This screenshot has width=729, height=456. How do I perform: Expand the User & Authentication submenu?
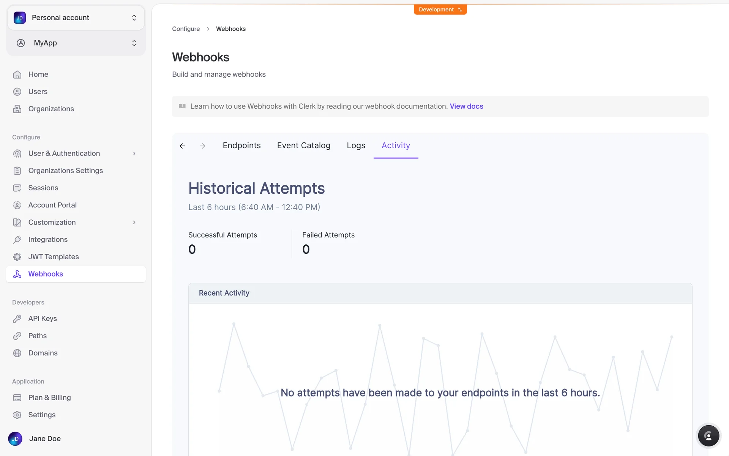pos(134,153)
